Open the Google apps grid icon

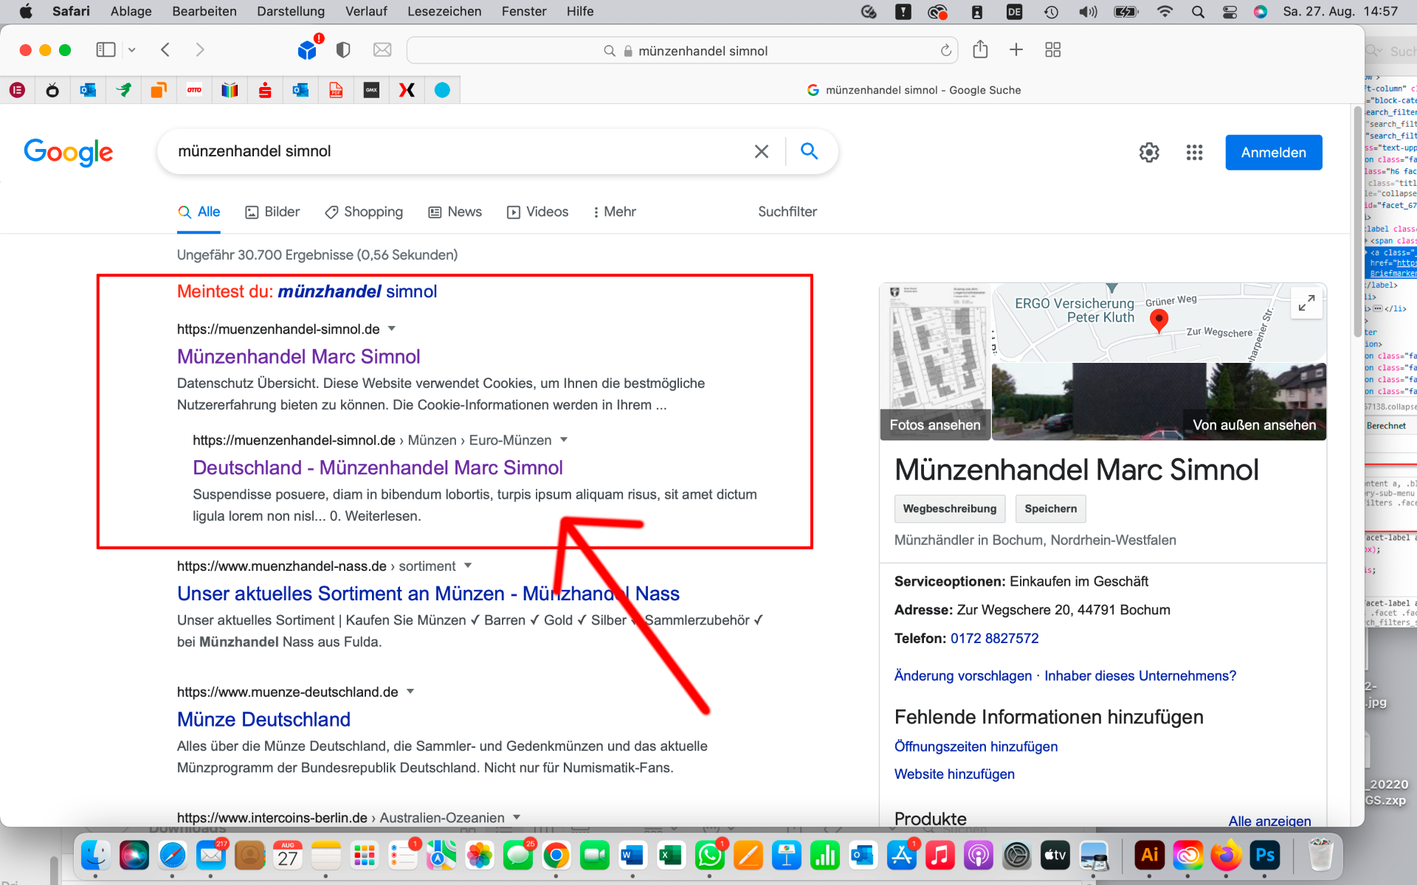[x=1194, y=153]
